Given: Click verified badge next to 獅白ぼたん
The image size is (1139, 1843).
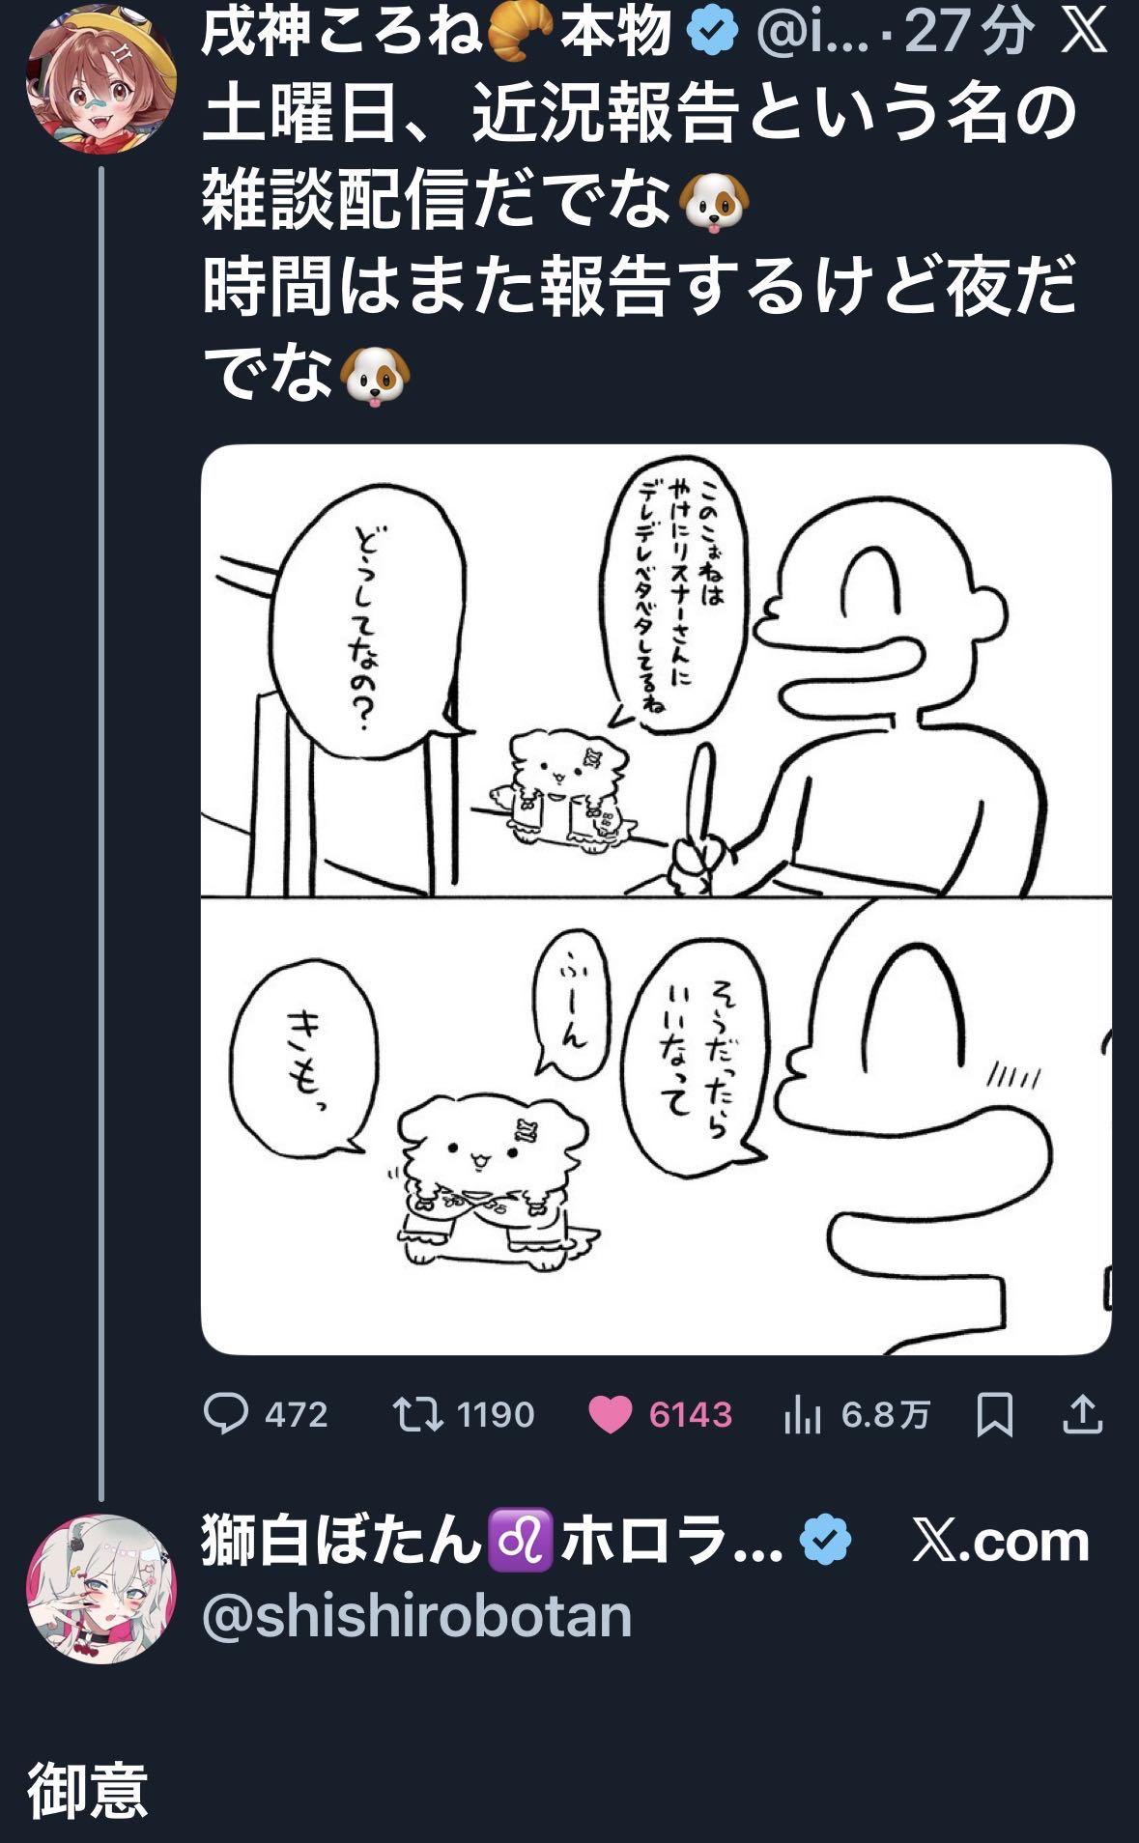Looking at the screenshot, I should pyautogui.click(x=826, y=1540).
